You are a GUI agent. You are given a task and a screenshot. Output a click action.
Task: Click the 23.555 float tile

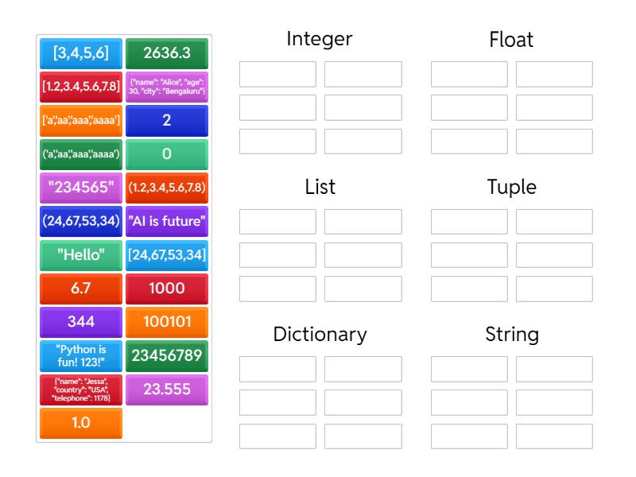167,390
